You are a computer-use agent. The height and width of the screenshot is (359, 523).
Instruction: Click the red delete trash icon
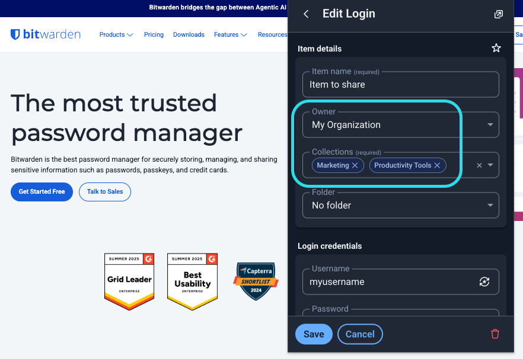coord(495,334)
